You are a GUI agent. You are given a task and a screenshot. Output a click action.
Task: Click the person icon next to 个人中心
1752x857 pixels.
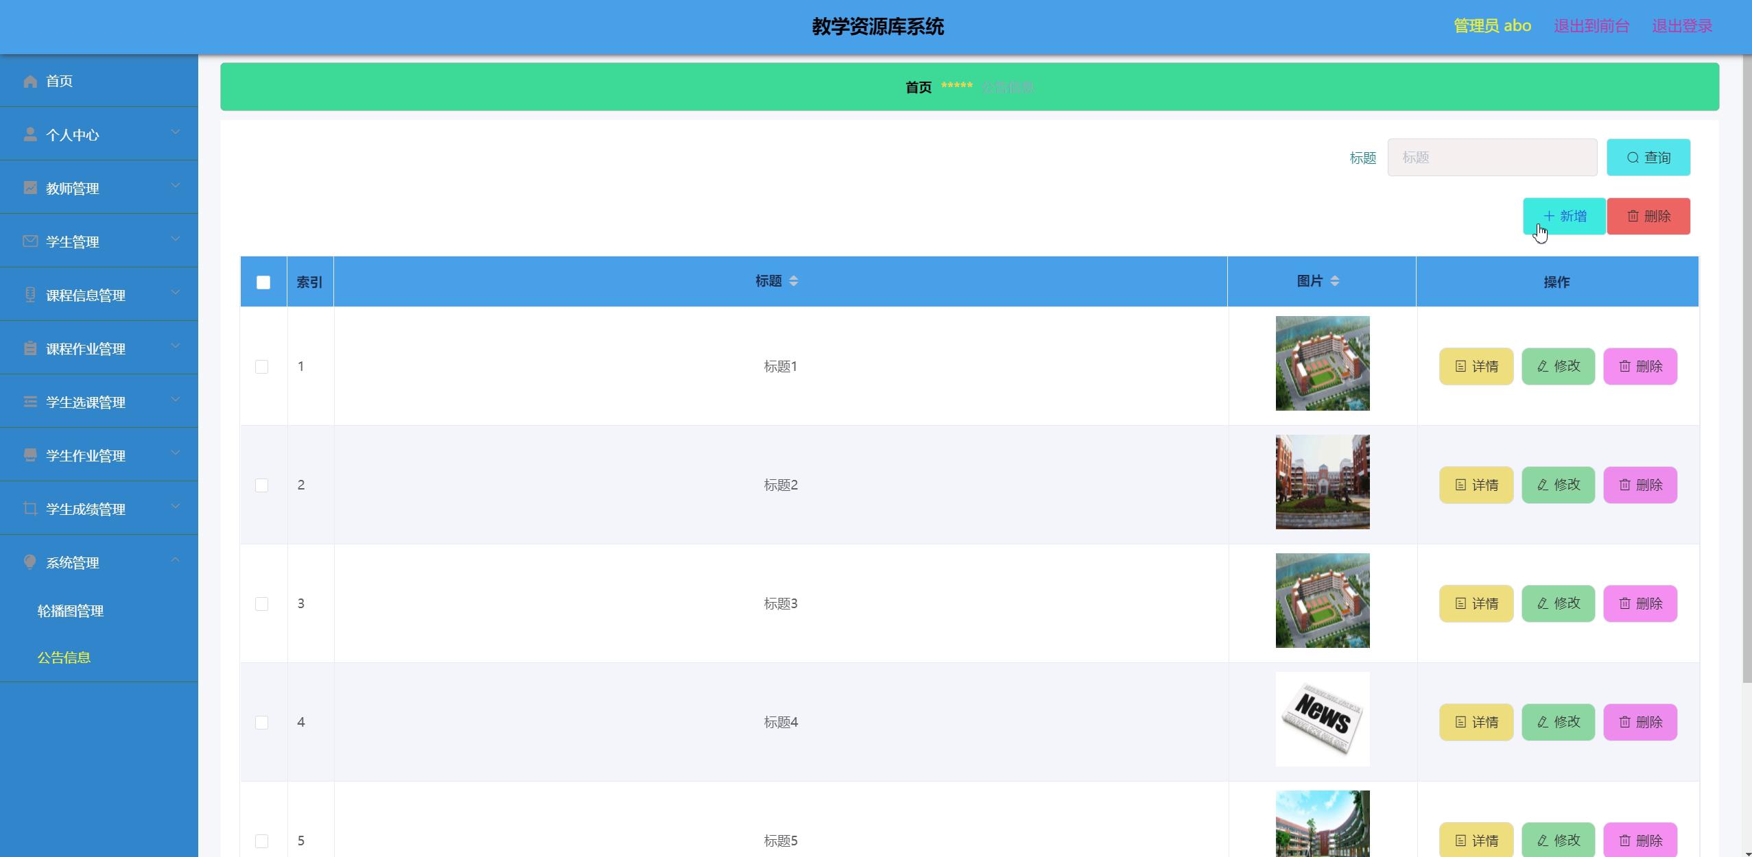[30, 134]
